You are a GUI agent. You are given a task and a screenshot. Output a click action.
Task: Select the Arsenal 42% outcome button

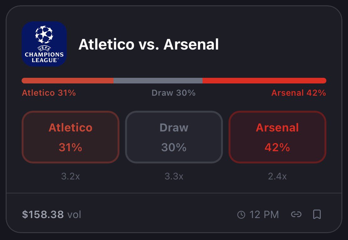point(277,137)
